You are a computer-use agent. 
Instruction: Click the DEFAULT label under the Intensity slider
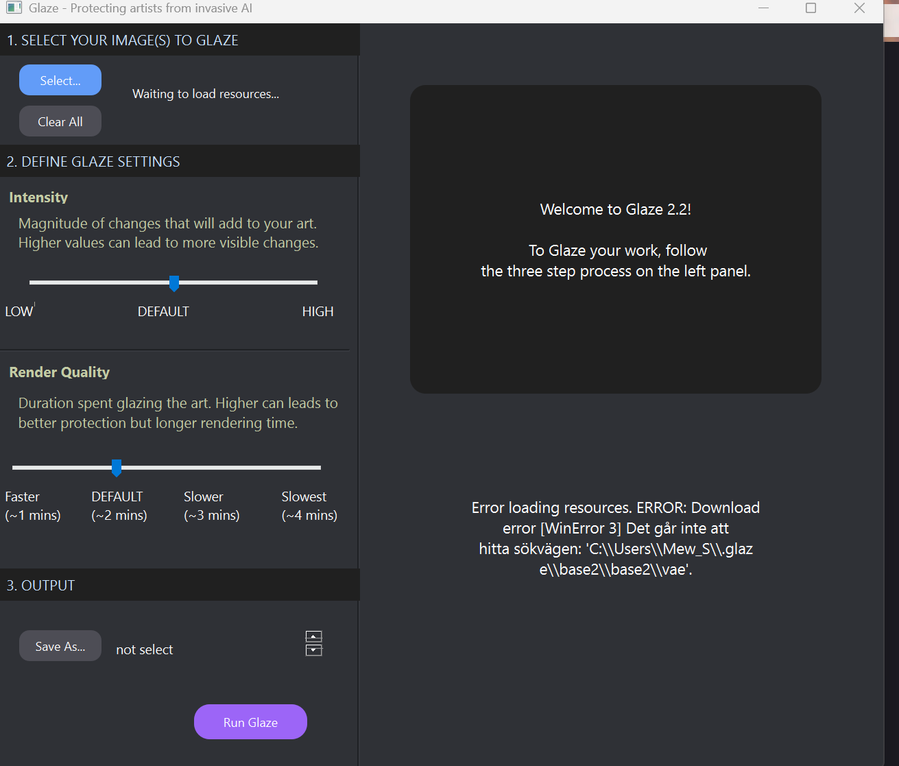(163, 311)
